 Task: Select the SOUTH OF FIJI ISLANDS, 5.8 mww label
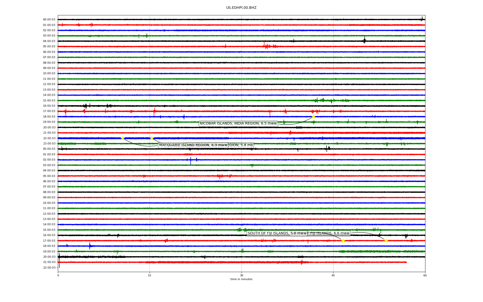277,233
